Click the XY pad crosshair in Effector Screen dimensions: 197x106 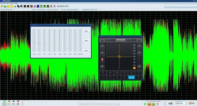119,57
